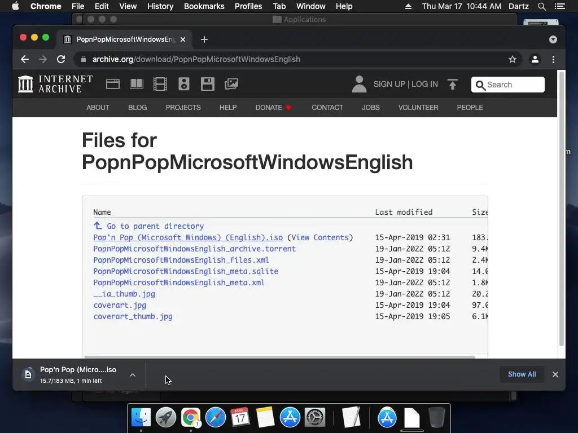
Task: Open Chrome profile avatar button
Action: 535,59
